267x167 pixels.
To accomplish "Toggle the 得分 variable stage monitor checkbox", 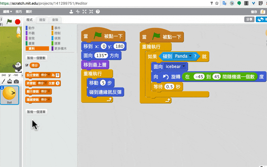I will [27, 65].
